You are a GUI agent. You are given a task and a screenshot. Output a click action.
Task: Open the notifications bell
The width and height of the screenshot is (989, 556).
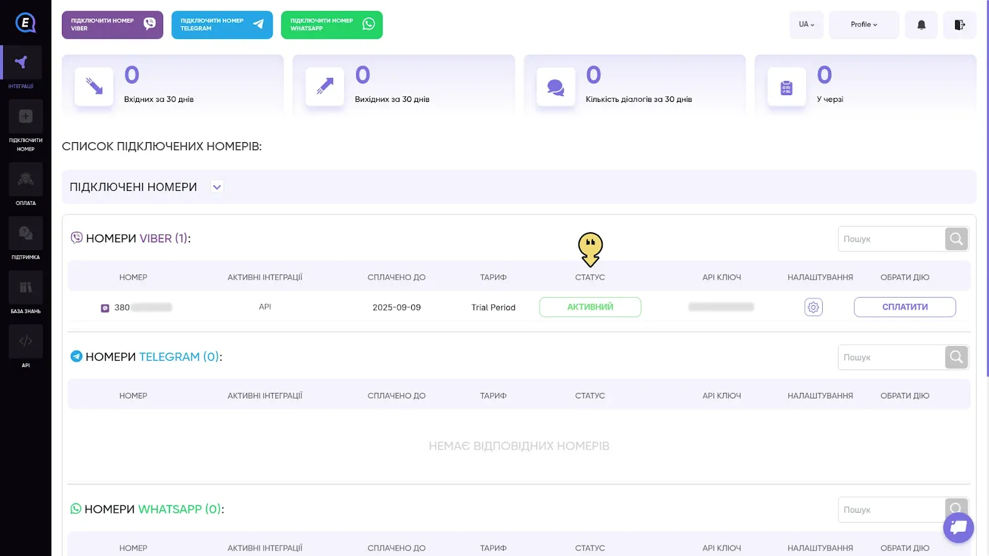pyautogui.click(x=921, y=25)
